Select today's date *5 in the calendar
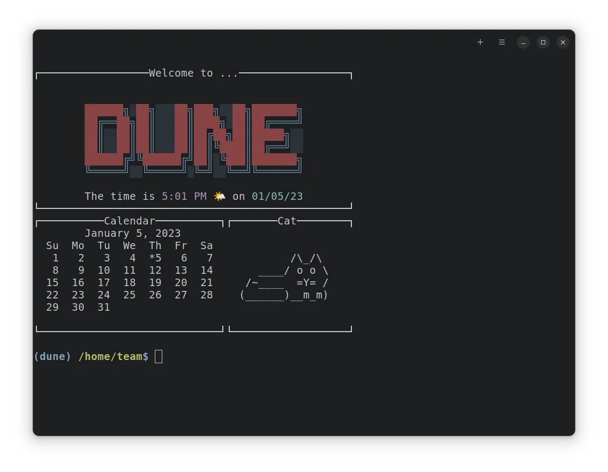The width and height of the screenshot is (608, 472). pyautogui.click(x=155, y=258)
